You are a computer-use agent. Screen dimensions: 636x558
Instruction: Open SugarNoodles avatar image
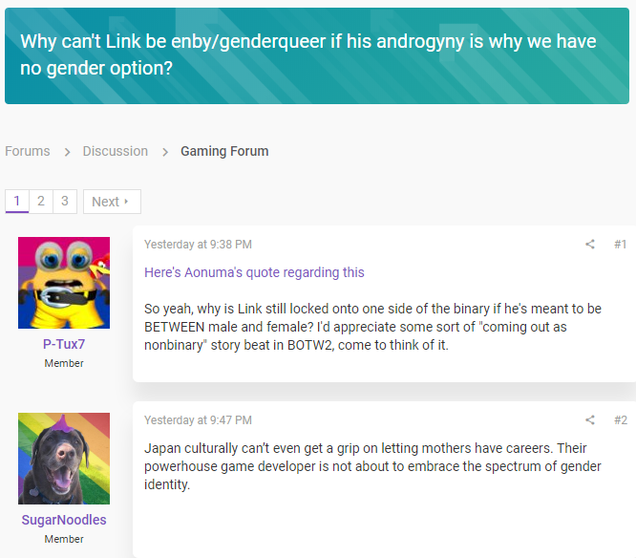tap(64, 459)
